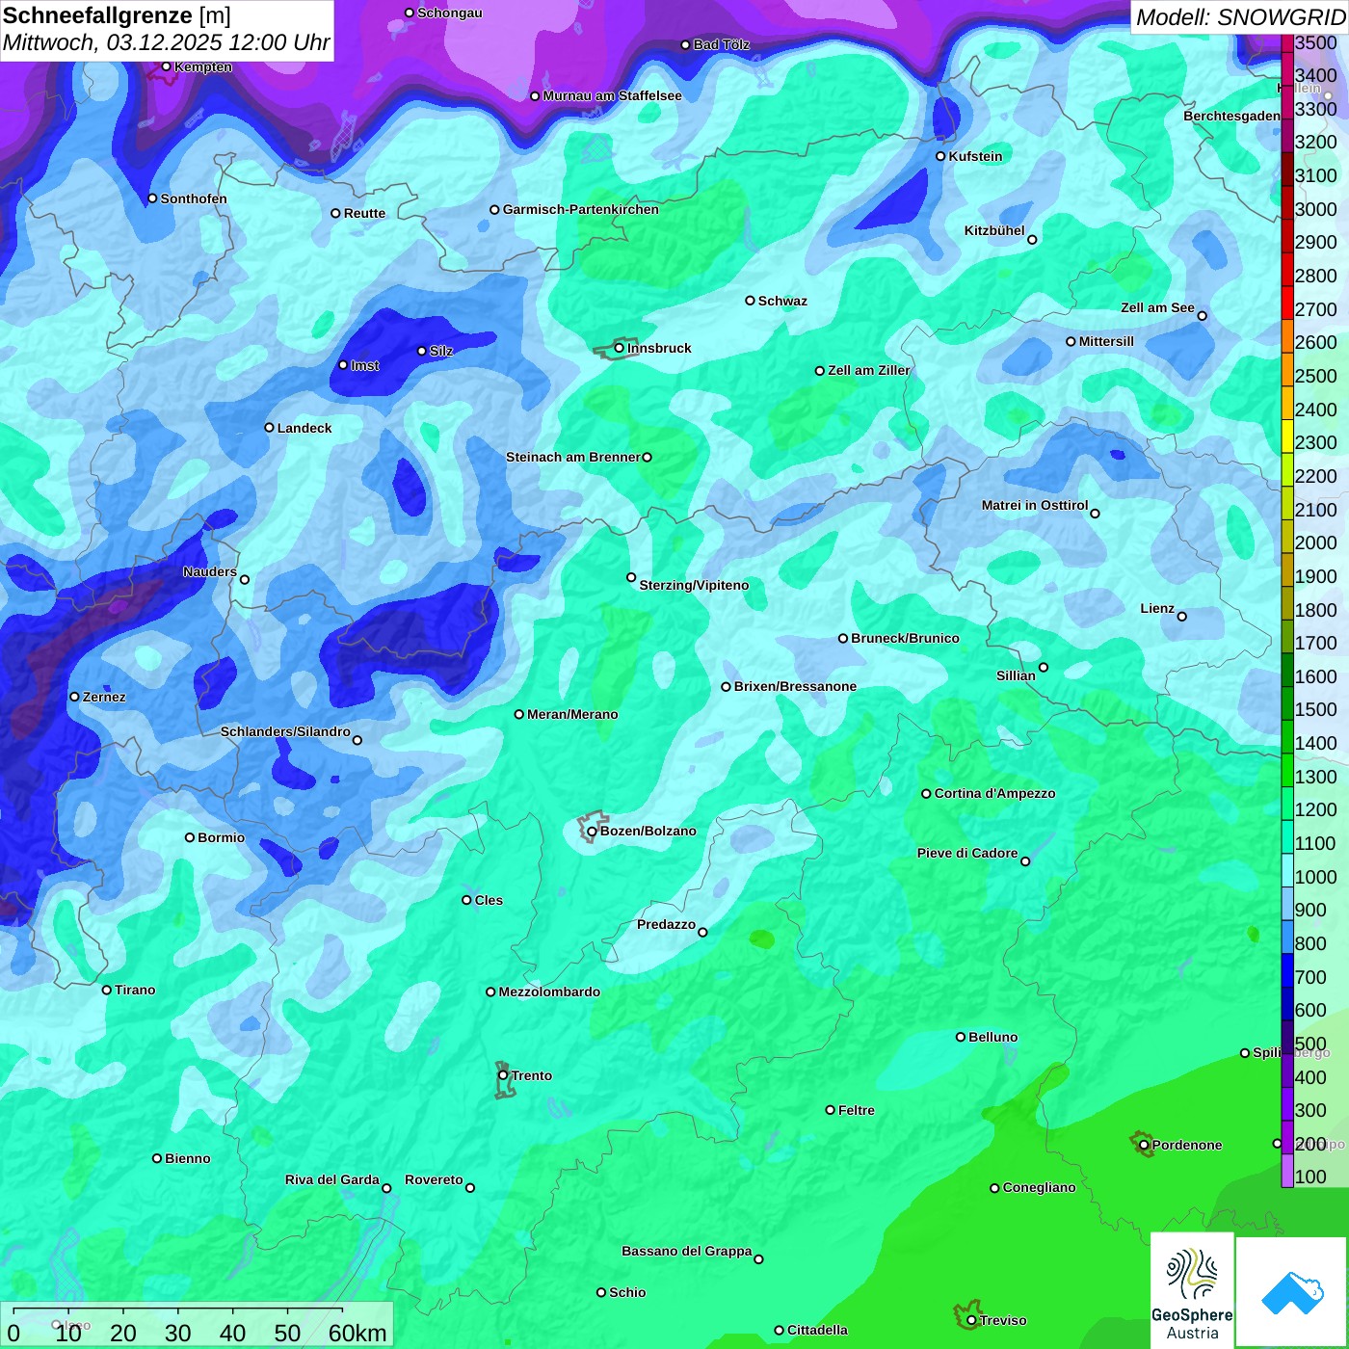
Task: Click the Lienz location dot
Action: coord(1182,617)
